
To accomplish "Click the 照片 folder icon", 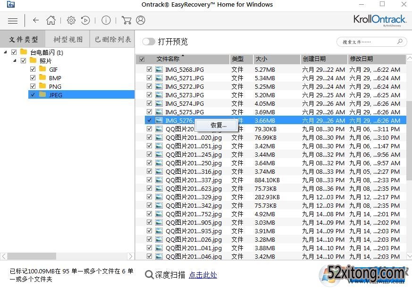I will pos(33,60).
